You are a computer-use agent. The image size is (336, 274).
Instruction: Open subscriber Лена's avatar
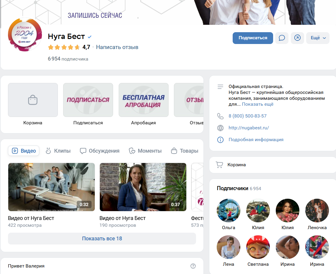[229, 247]
